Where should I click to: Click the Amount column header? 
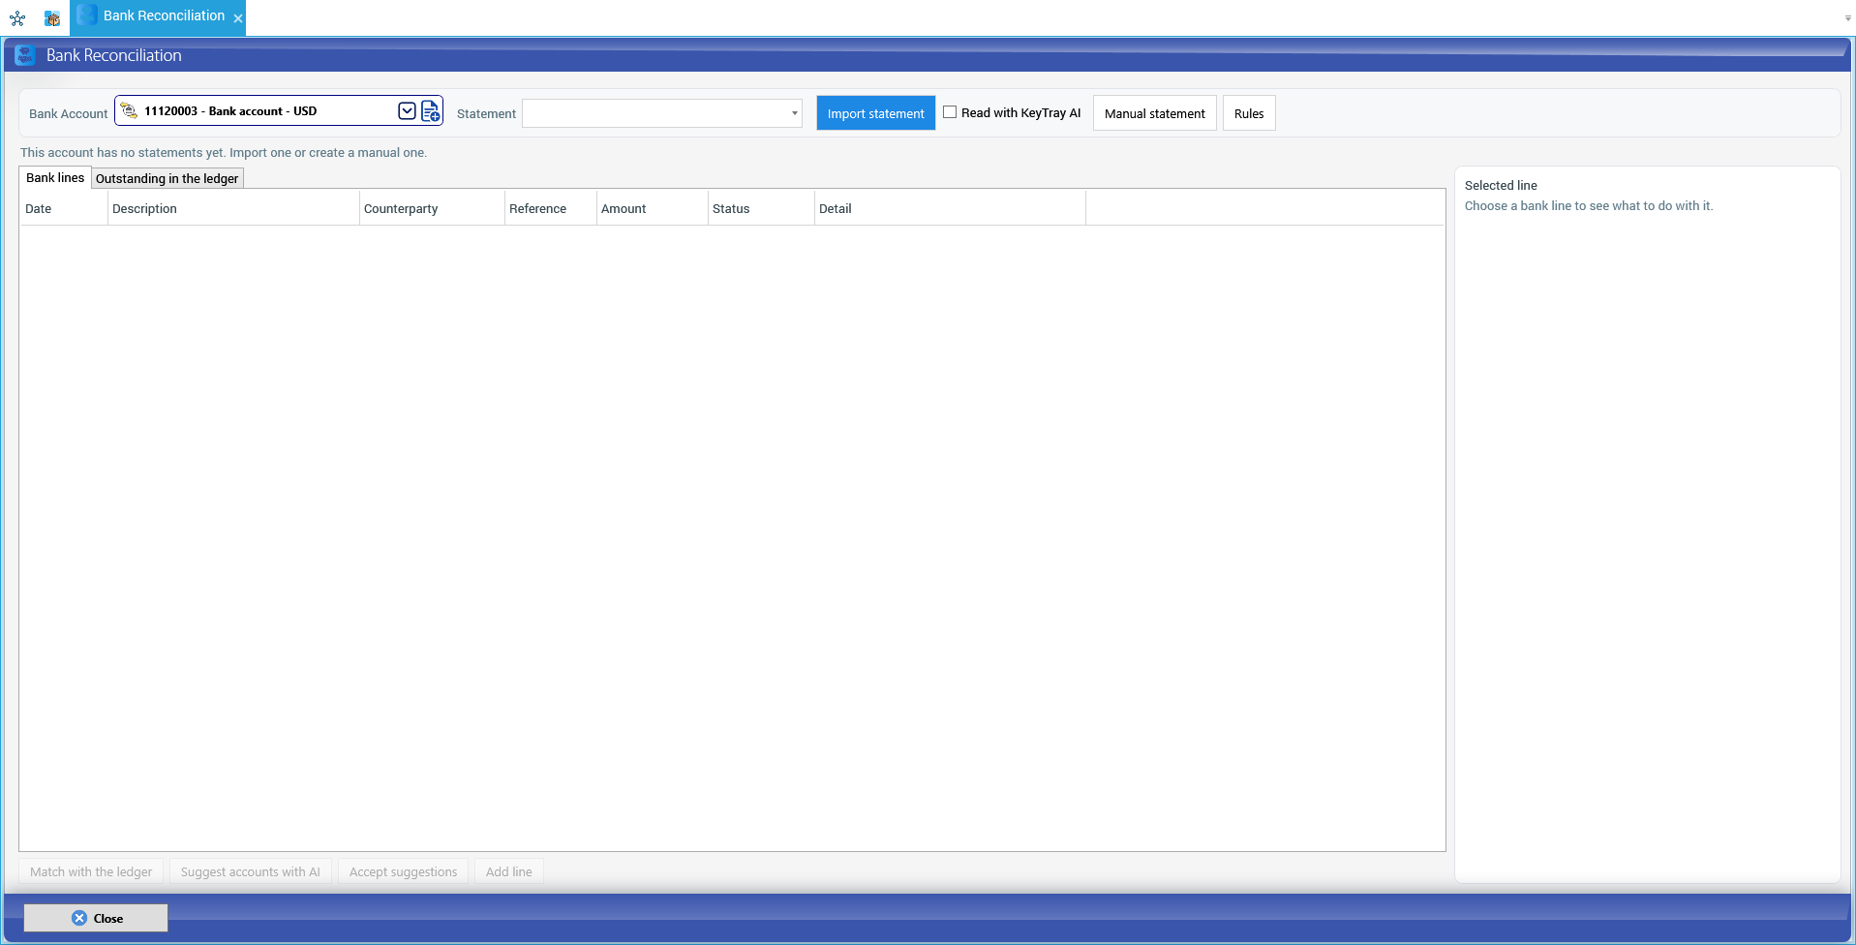[653, 208]
